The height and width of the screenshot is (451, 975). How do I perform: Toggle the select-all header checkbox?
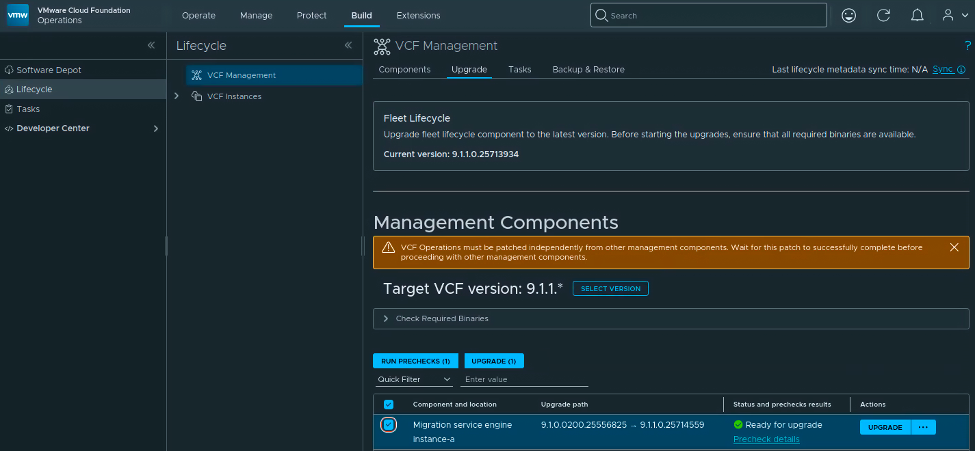click(389, 405)
